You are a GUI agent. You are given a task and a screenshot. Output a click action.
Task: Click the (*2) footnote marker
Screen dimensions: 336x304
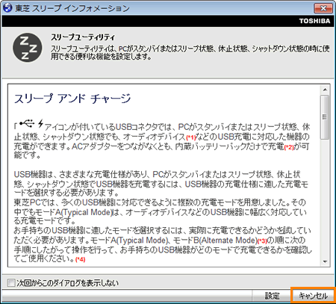pos(289,147)
